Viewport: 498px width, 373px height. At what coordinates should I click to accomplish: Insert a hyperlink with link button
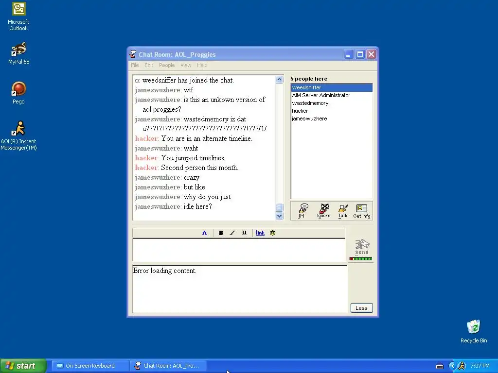pos(260,233)
